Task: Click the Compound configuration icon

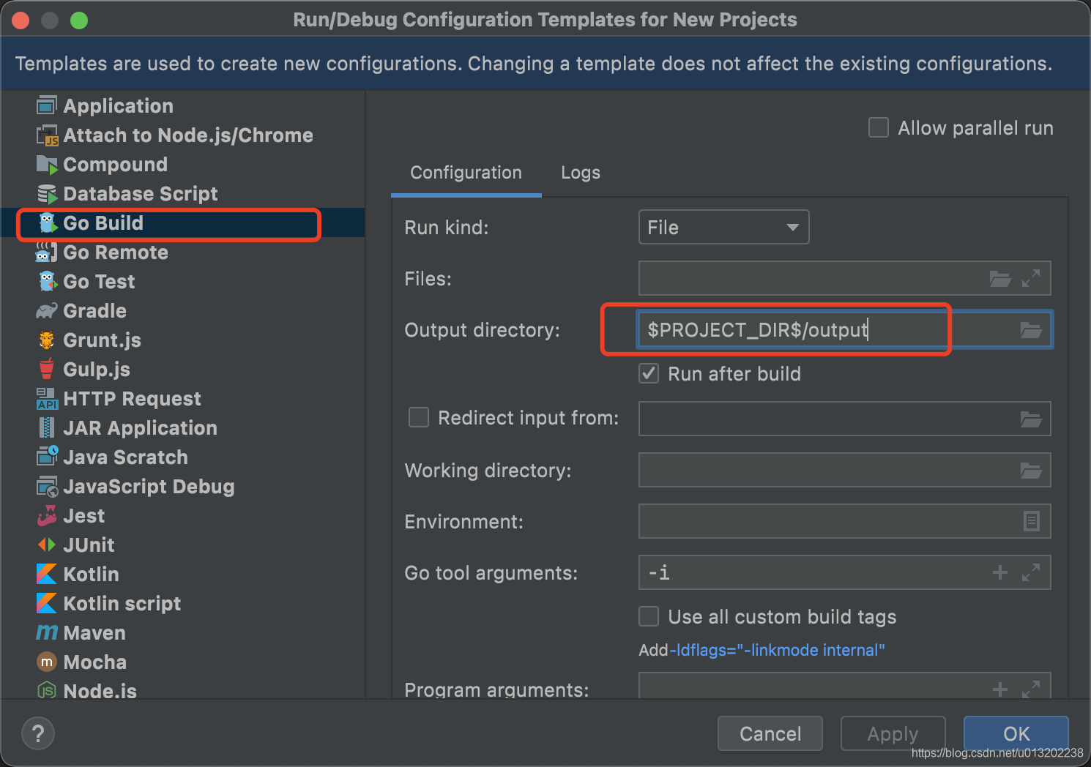Action: coord(47,165)
